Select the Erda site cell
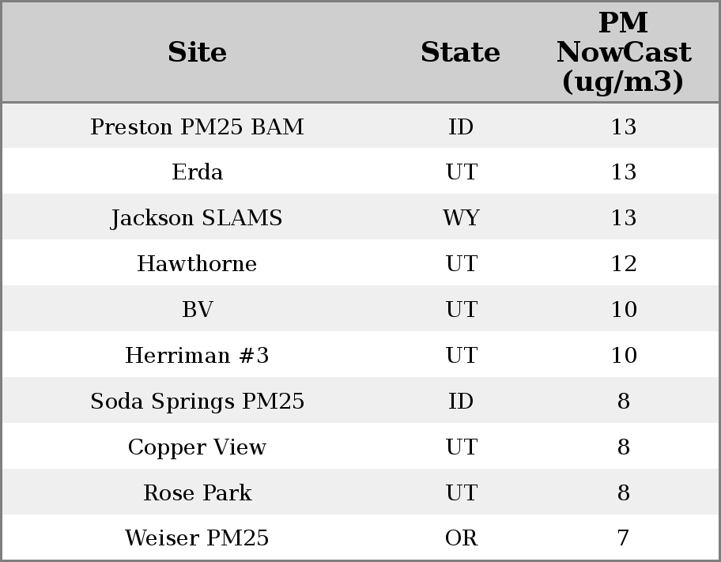 [x=197, y=172]
